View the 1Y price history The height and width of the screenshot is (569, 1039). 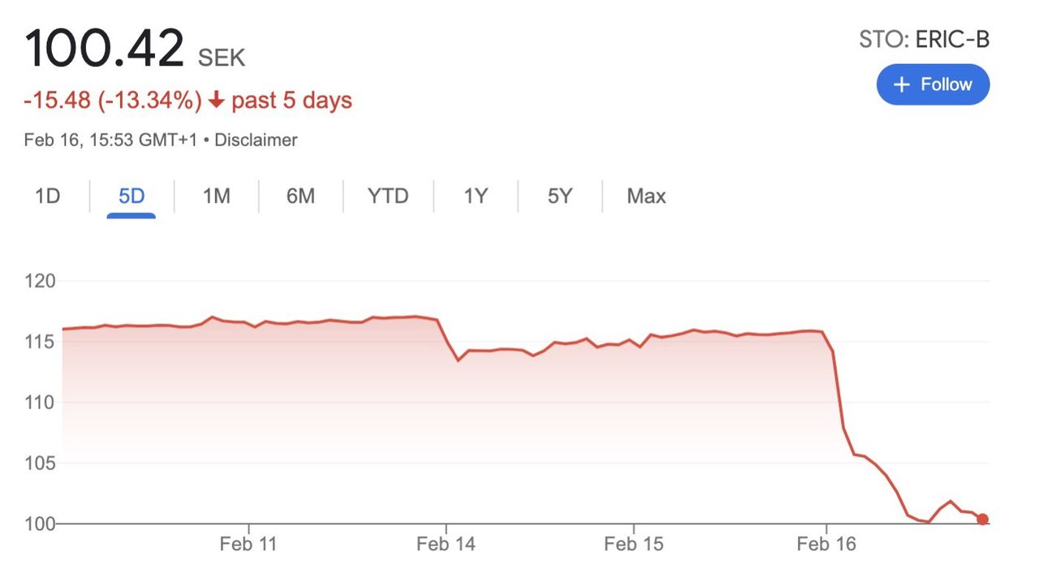coord(476,196)
